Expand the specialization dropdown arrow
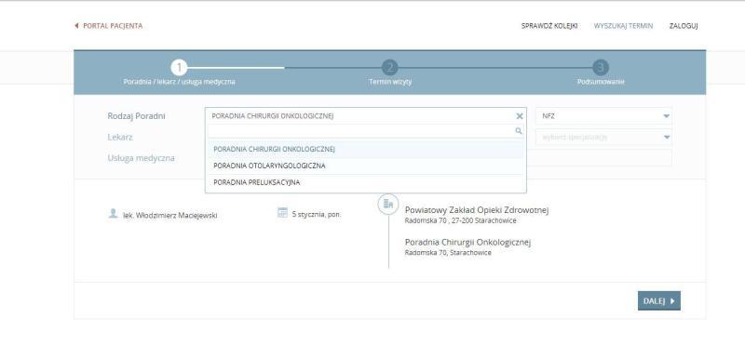The image size is (745, 359). pyautogui.click(x=666, y=138)
